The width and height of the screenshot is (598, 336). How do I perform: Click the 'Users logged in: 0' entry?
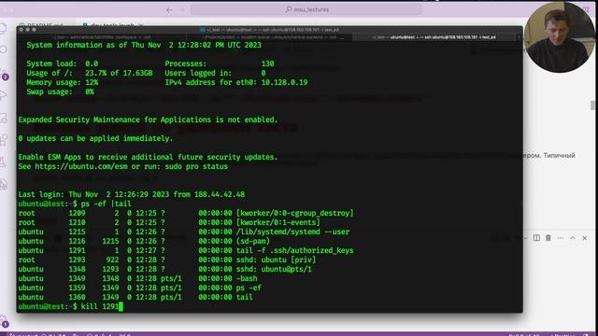(215, 73)
